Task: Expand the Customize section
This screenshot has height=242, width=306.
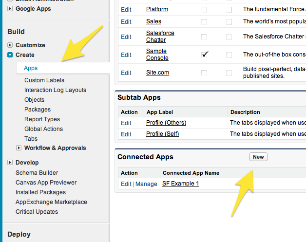Action: point(10,45)
